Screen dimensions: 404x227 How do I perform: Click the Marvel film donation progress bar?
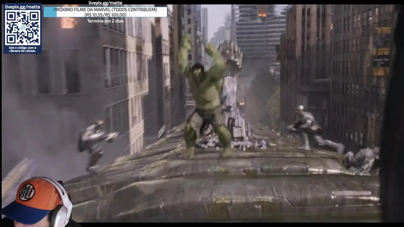click(x=105, y=12)
